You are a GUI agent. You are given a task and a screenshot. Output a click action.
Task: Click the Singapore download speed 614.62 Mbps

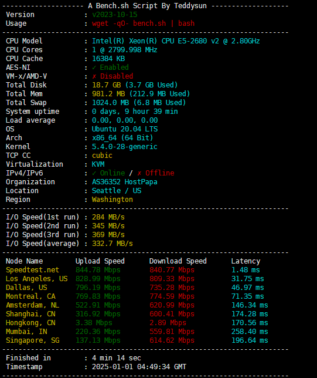click(172, 340)
